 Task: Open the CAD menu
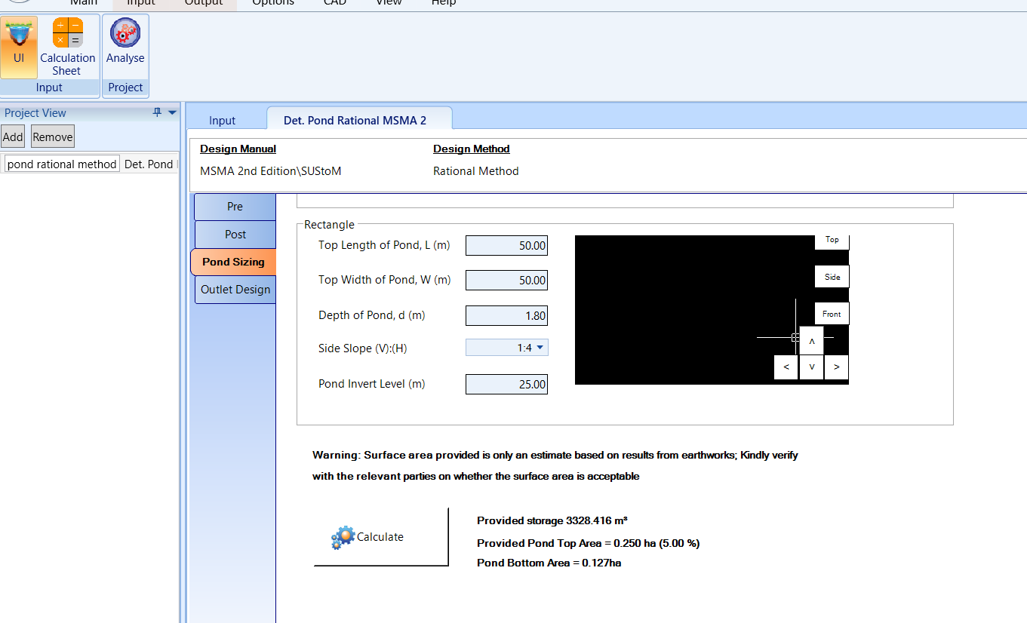(334, 4)
